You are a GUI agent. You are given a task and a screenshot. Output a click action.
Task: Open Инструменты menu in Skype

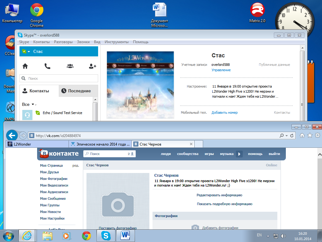tap(117, 42)
